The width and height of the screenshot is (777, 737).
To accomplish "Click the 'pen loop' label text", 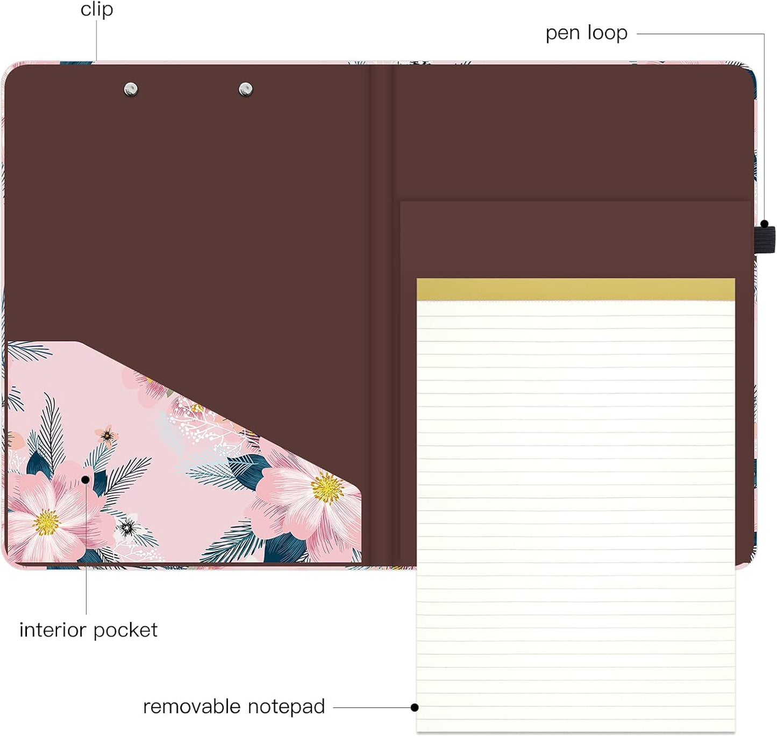I will point(587,33).
